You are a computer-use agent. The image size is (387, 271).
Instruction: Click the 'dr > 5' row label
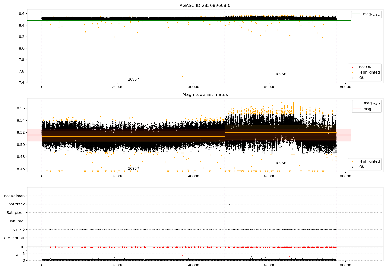19,229
